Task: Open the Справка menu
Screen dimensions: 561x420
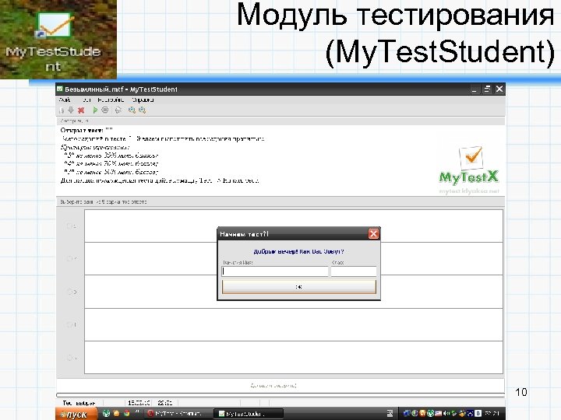Action: coord(143,100)
